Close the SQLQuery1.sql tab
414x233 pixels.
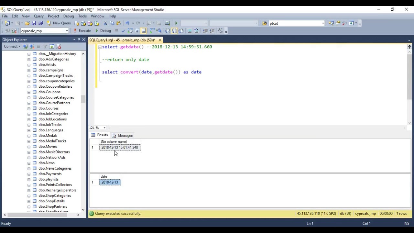tap(160, 40)
